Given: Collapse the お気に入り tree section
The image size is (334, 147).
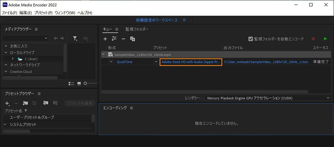Looking at the screenshot, I should click(6, 46).
